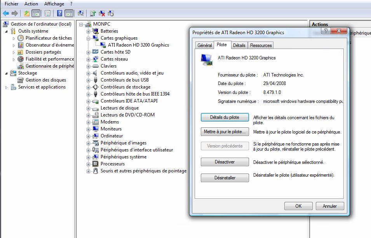371x238 pixels.
Task: Expand Contrôleurs audio, vidéo et jeu
Action: coord(88,73)
